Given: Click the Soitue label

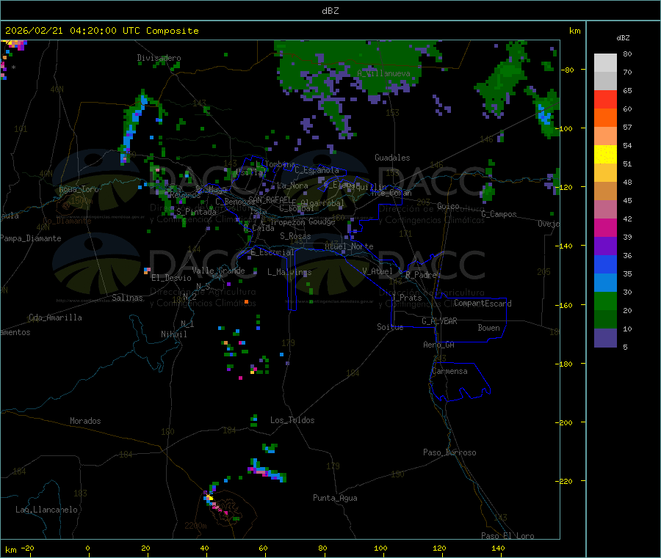Looking at the screenshot, I should (390, 327).
